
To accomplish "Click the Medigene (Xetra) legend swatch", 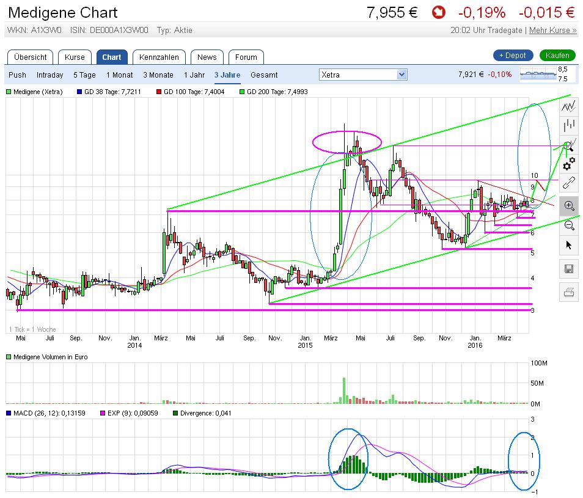I will (x=9, y=92).
